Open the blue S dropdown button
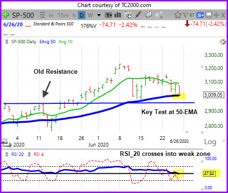 200,15
